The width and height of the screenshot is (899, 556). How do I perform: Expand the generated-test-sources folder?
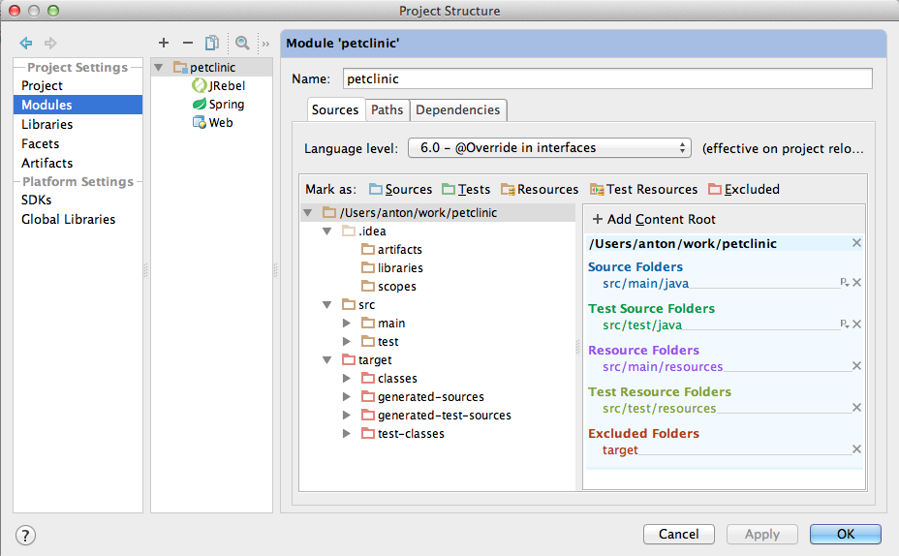(x=346, y=415)
